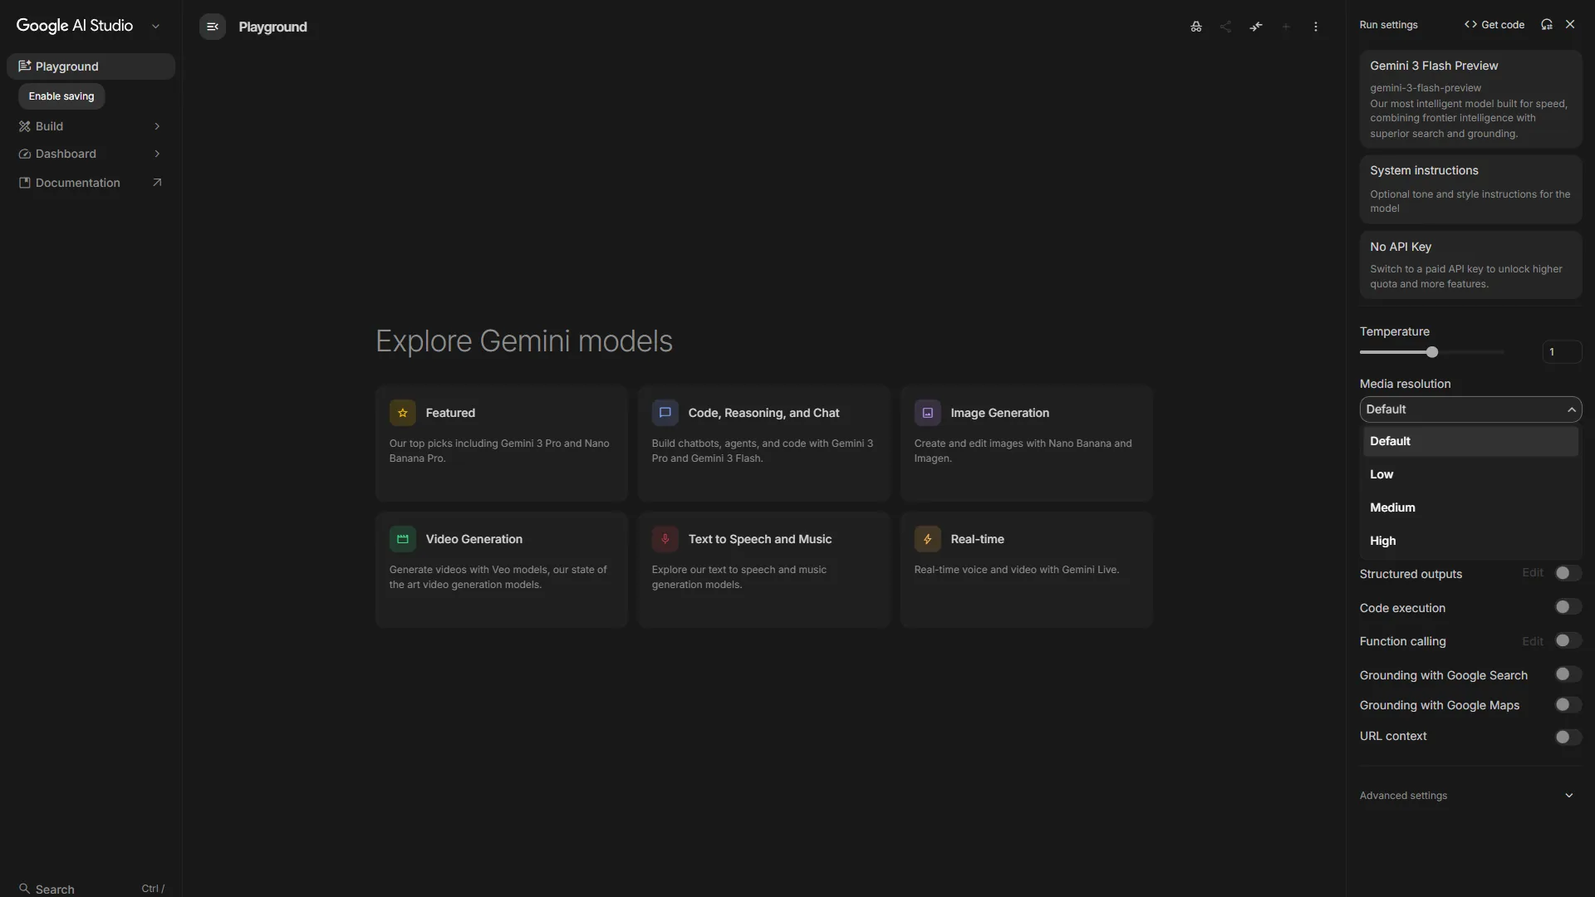The height and width of the screenshot is (897, 1595).
Task: Click the Dashboard gauge icon in sidebar
Action: 25,154
